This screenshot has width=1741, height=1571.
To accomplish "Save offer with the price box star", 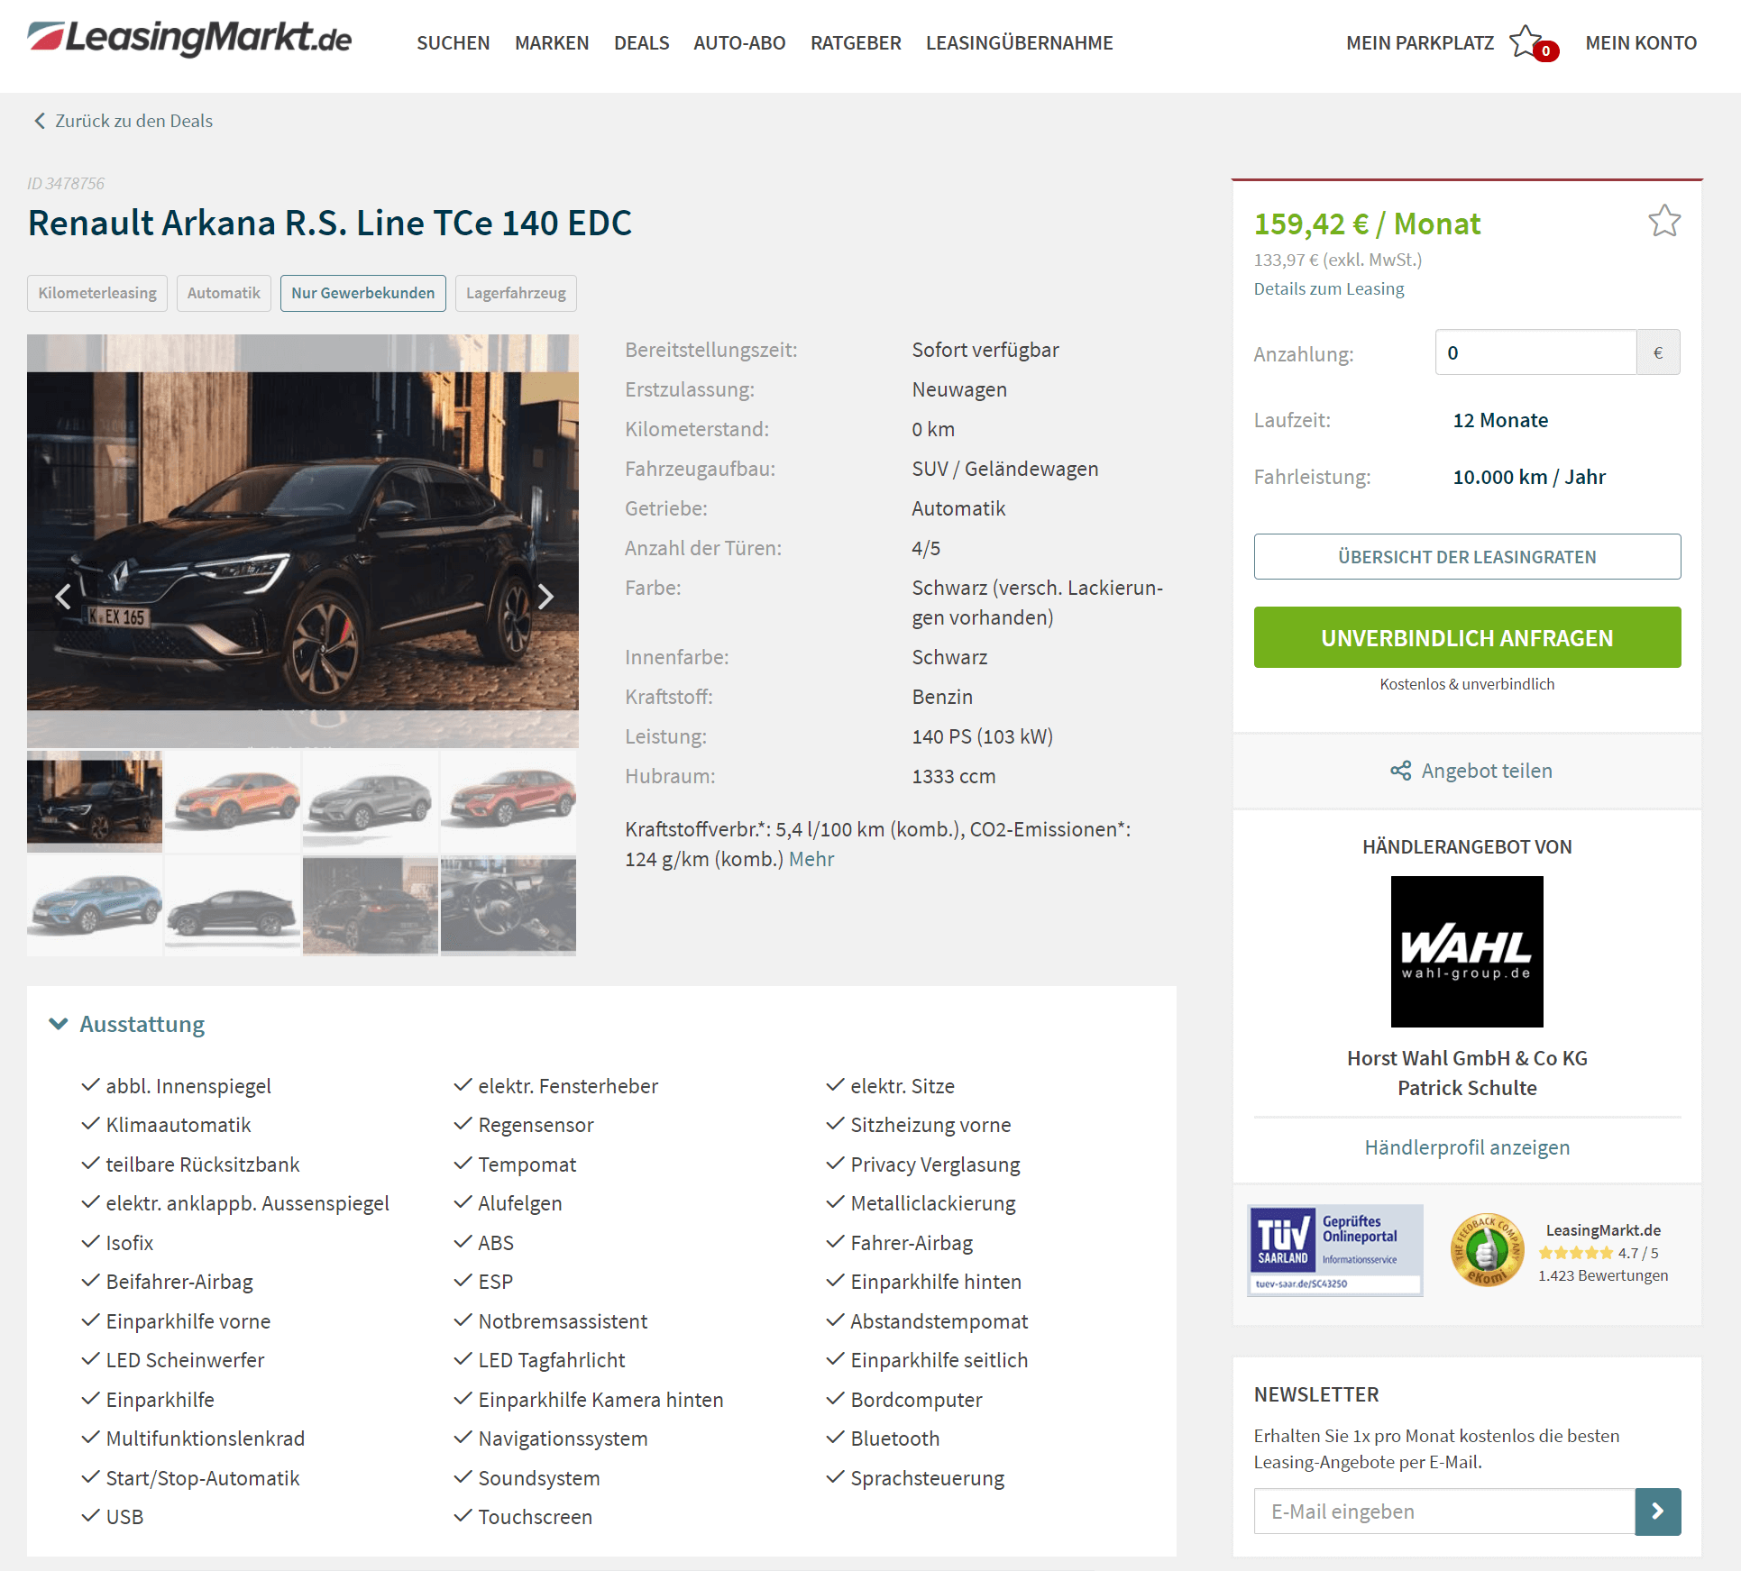I will [x=1664, y=222].
